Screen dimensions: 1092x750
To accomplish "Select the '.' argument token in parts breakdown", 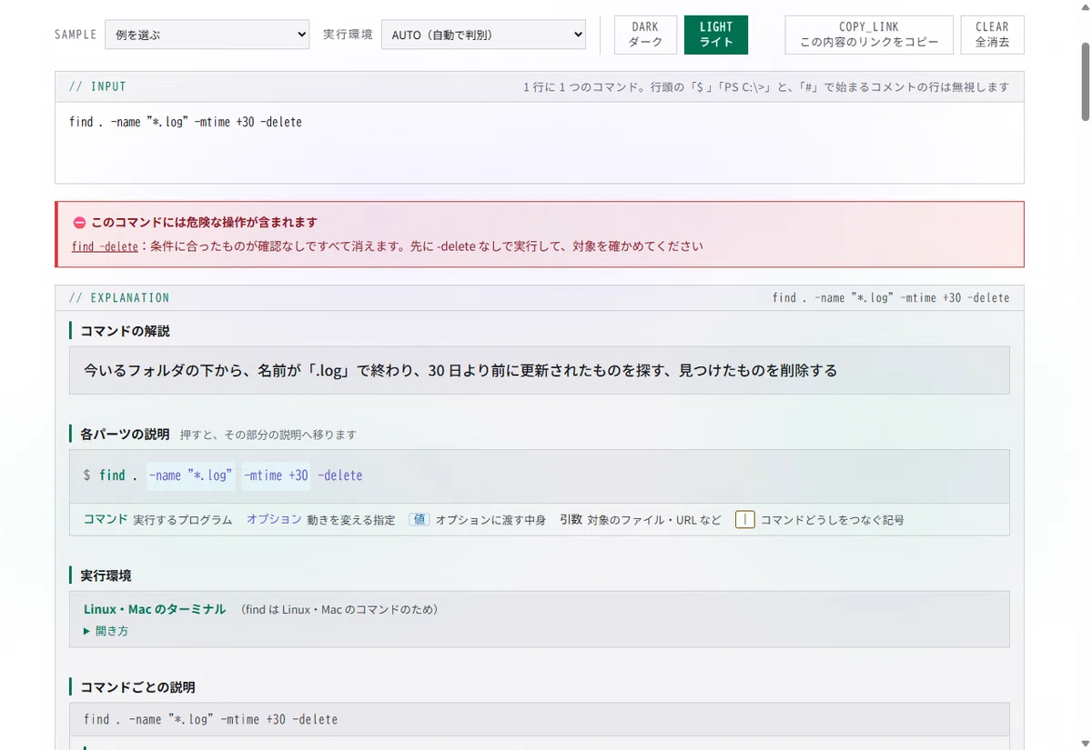I will click(135, 475).
